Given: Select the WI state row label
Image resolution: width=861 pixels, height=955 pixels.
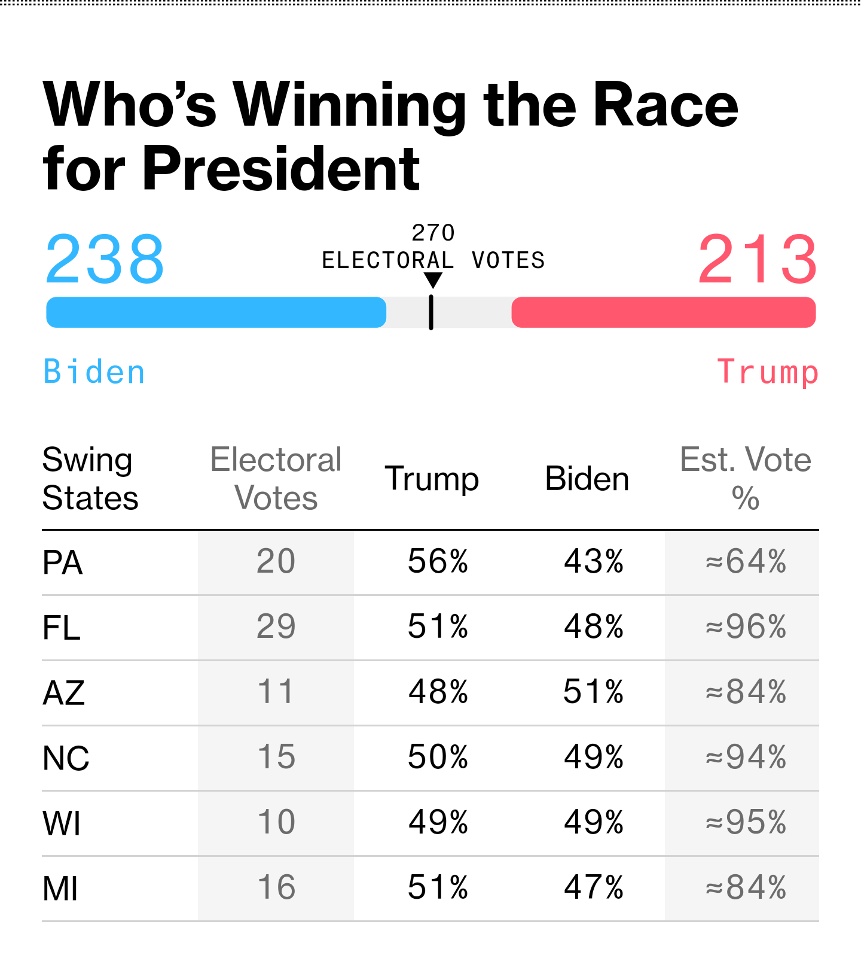Looking at the screenshot, I should pos(62,823).
